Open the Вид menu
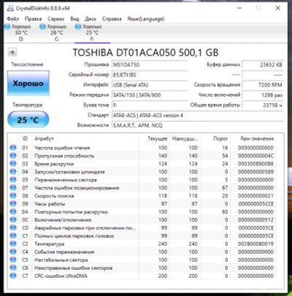 click(74, 19)
